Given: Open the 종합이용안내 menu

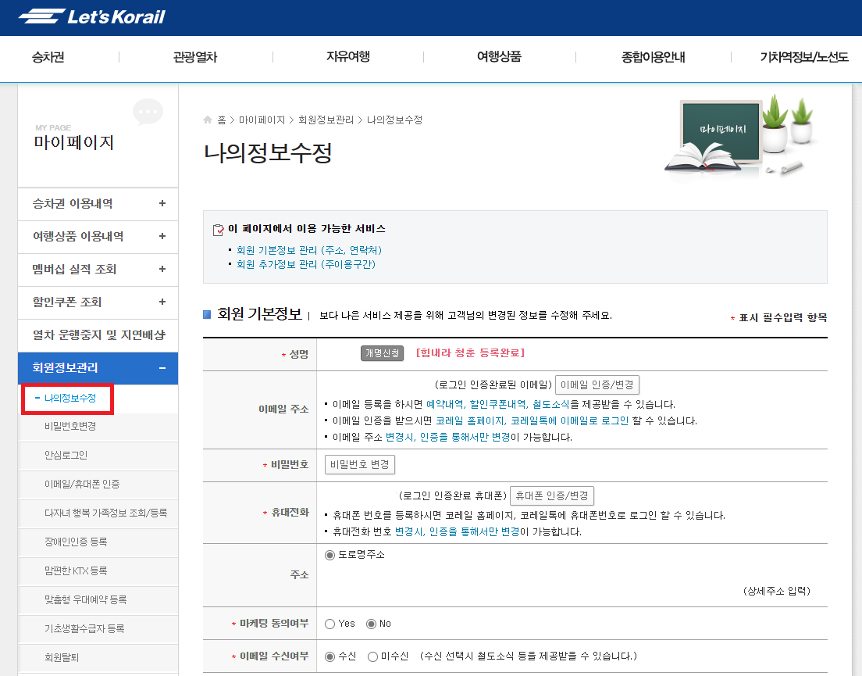Looking at the screenshot, I should 653,57.
